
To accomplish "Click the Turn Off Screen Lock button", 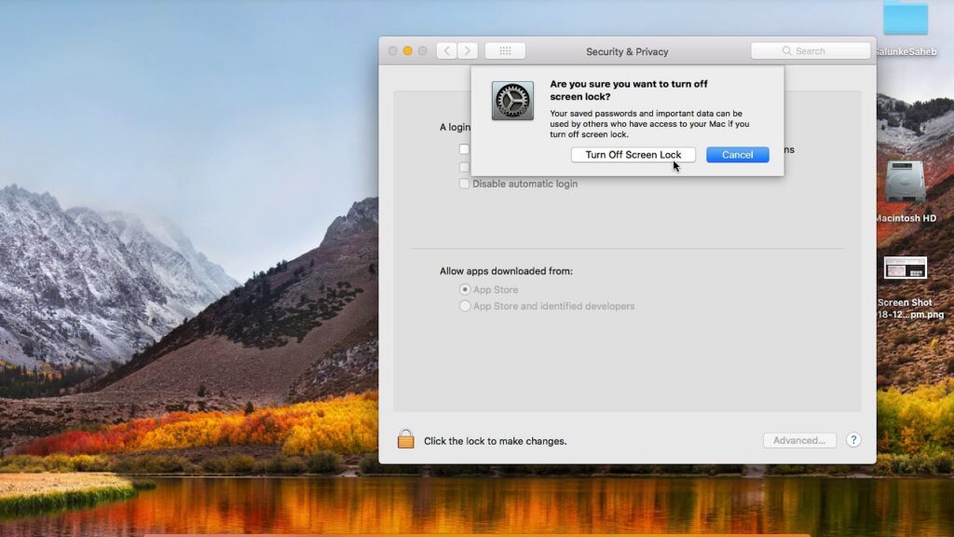I will (633, 155).
